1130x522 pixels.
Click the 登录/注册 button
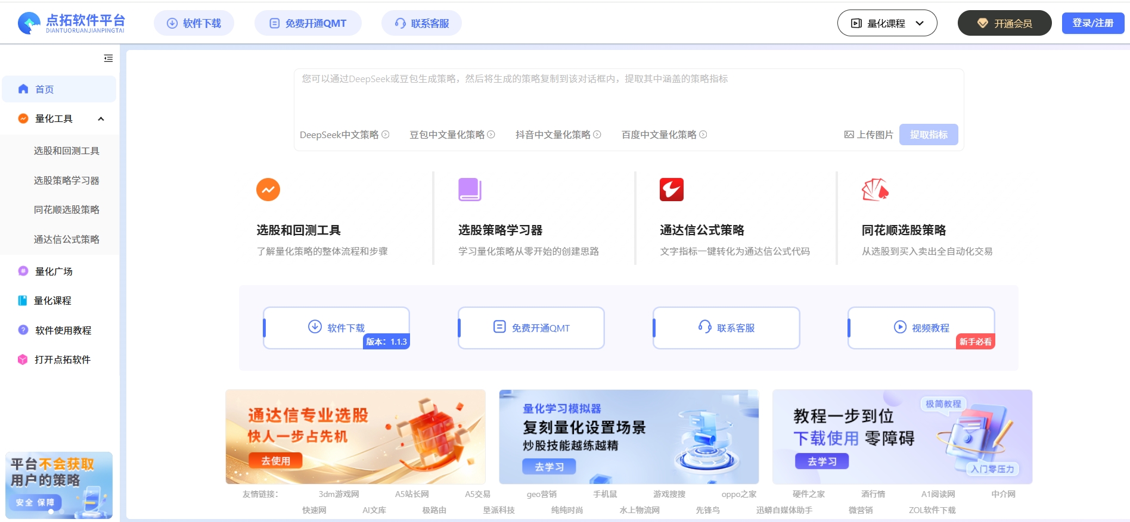[x=1093, y=23]
